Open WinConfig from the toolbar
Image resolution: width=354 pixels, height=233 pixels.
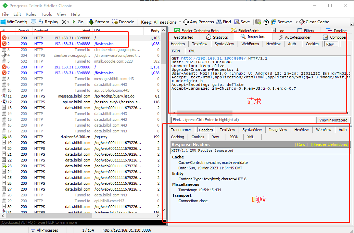coord(14,22)
